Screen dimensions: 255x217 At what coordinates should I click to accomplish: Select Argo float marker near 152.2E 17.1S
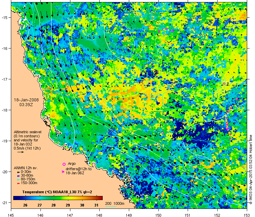[x=224, y=83]
